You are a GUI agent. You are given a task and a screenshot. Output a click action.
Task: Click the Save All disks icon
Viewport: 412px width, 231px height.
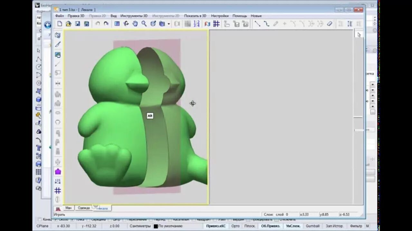[x=86, y=24]
